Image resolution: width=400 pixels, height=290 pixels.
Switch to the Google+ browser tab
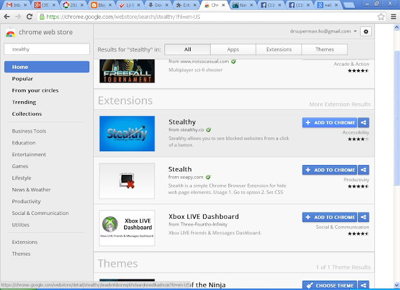coord(45,5)
